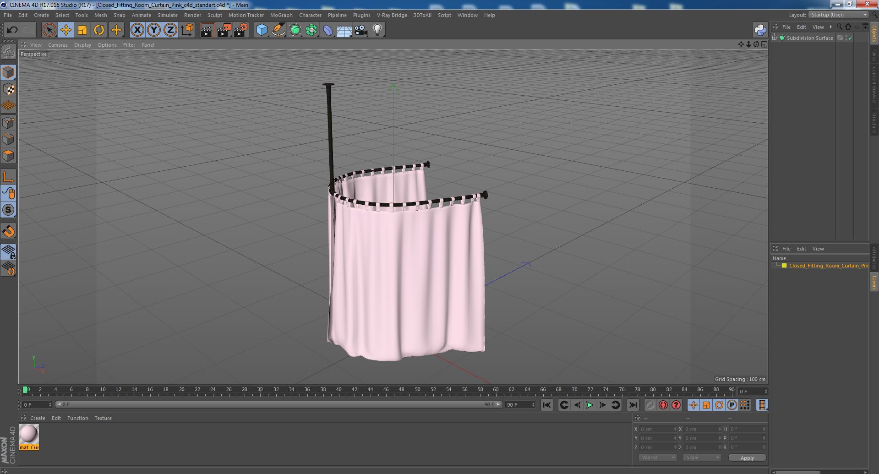Click the Apply coordinates button
Viewport: 879px width, 474px height.
coord(747,458)
